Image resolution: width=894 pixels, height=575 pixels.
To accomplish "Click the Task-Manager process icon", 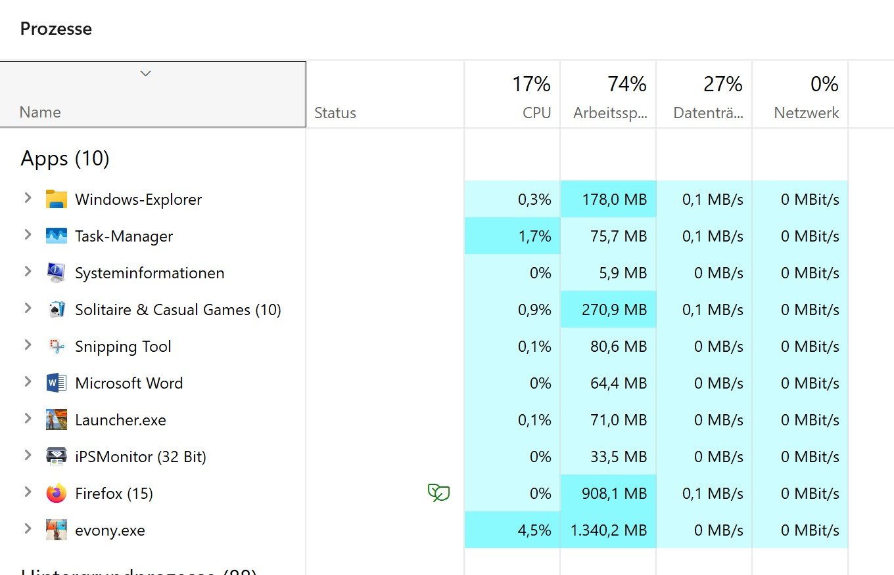I will [57, 236].
